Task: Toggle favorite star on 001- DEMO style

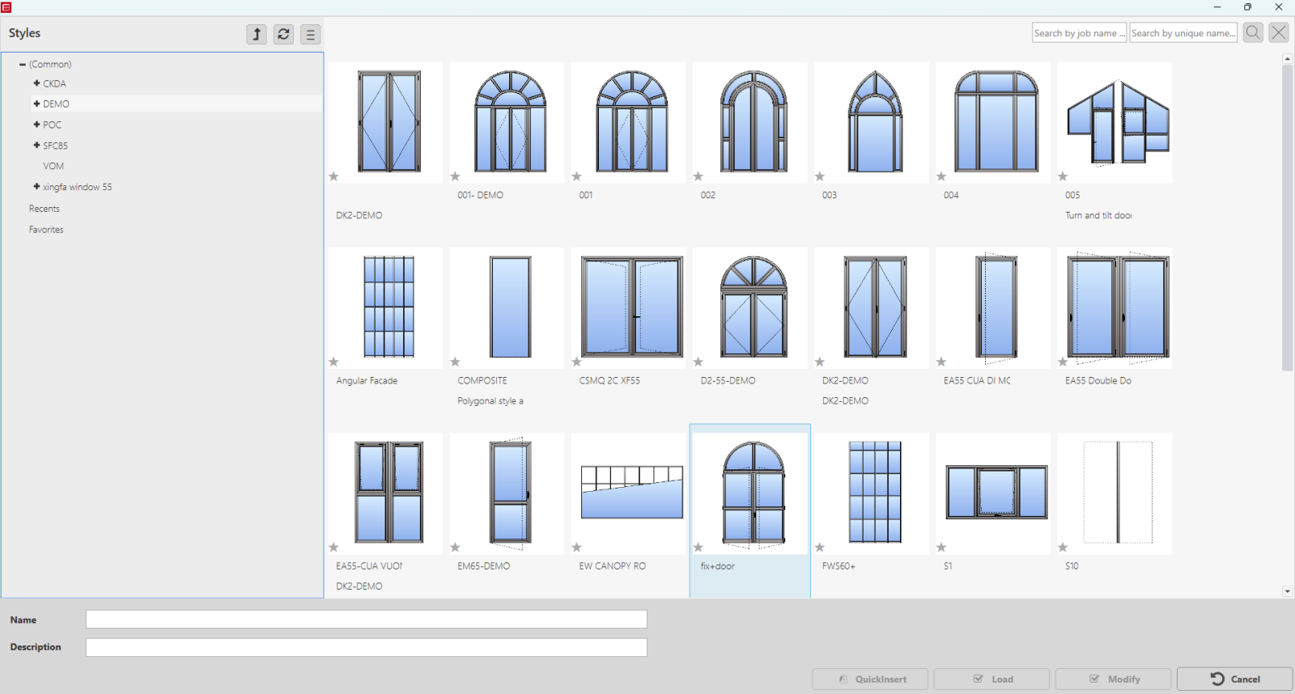Action: pos(456,176)
